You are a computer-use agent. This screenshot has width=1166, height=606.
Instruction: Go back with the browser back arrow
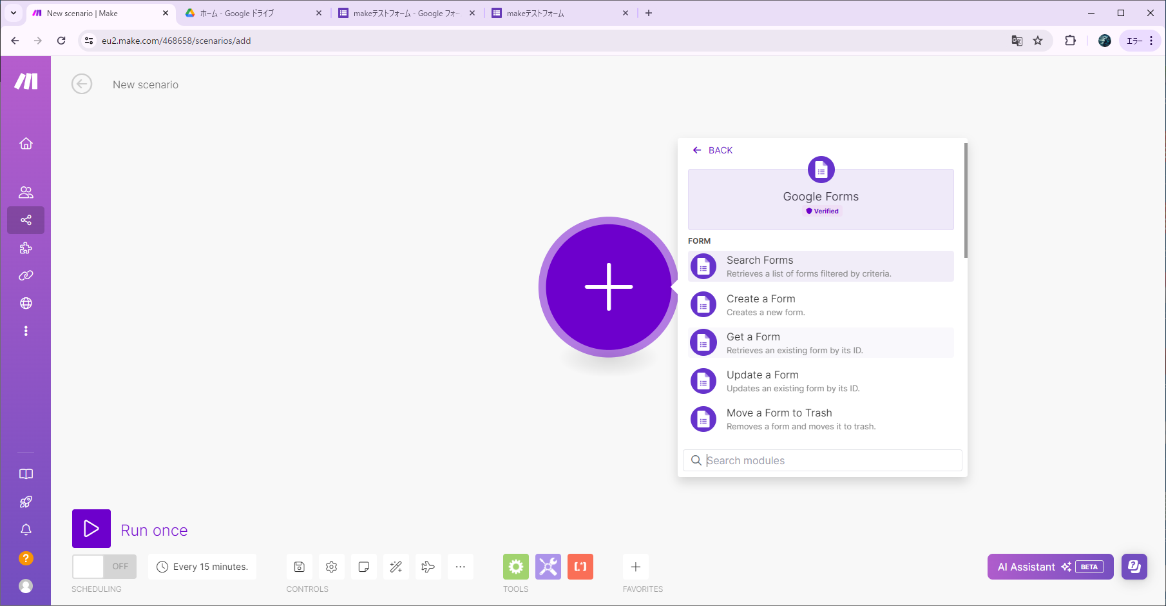click(x=15, y=41)
